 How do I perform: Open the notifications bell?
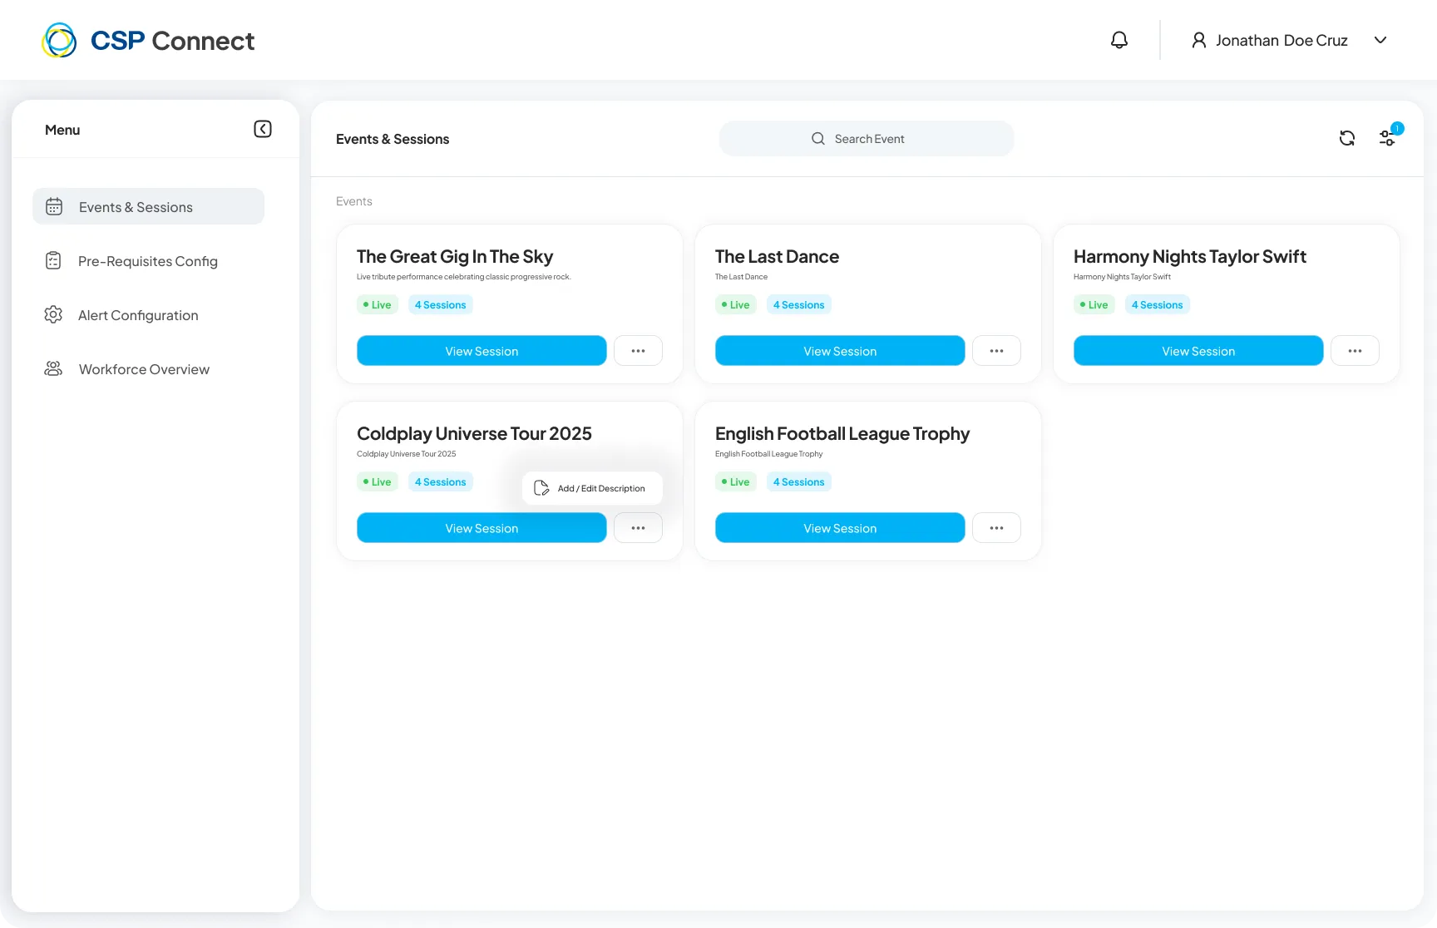[1119, 40]
